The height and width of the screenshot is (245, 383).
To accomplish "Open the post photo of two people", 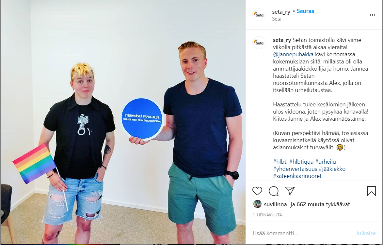I will tap(123, 122).
